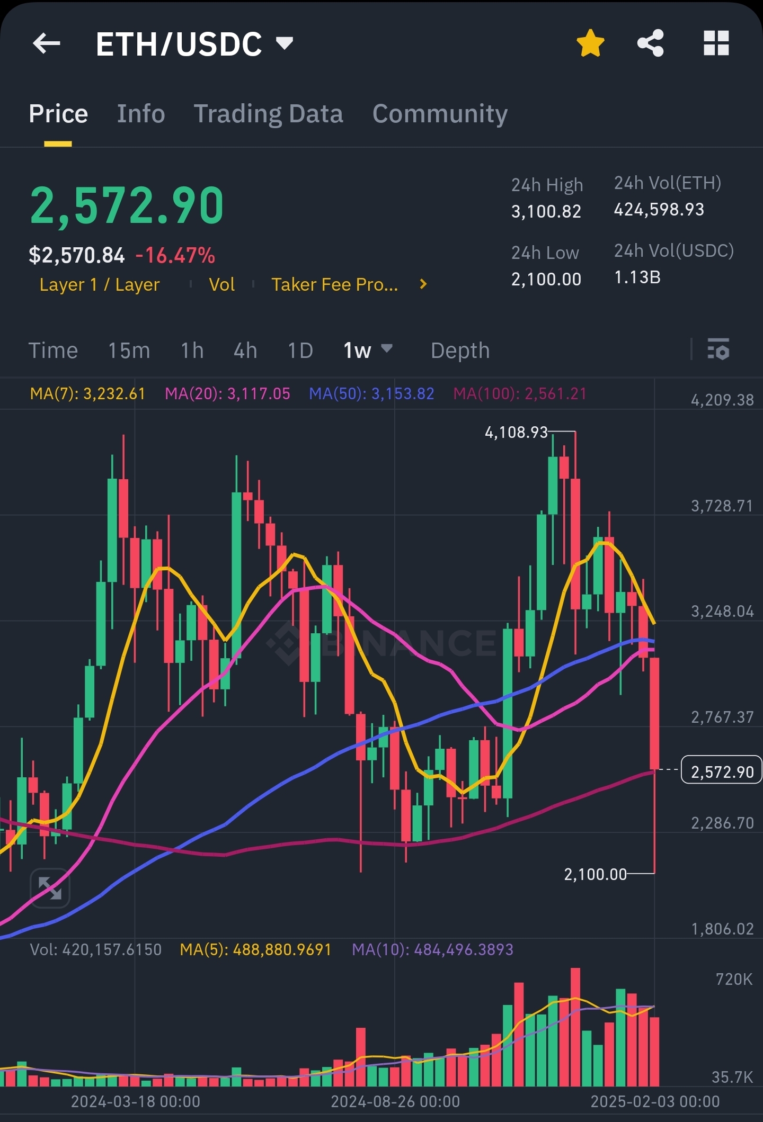This screenshot has height=1122, width=763.
Task: Tap the Vol tag link
Action: (x=221, y=285)
